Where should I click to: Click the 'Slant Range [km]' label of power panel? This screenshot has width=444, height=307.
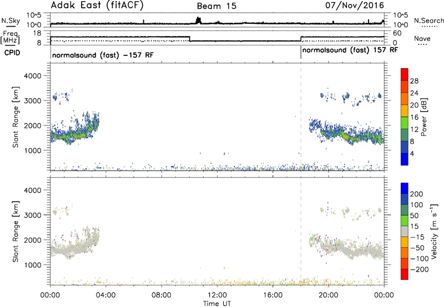(x=16, y=117)
